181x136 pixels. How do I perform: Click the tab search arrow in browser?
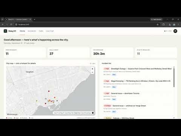click(x=2, y=19)
